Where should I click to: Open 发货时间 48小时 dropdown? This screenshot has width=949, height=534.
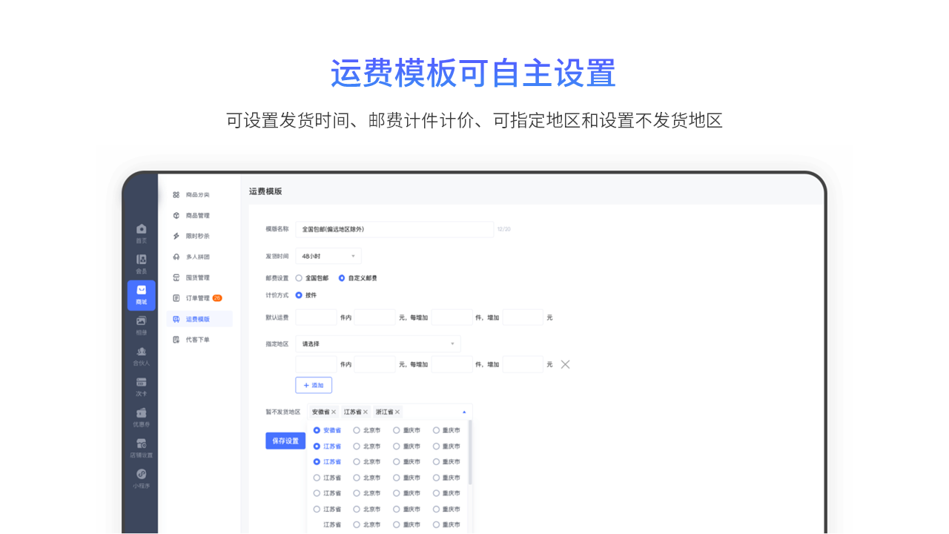point(328,256)
